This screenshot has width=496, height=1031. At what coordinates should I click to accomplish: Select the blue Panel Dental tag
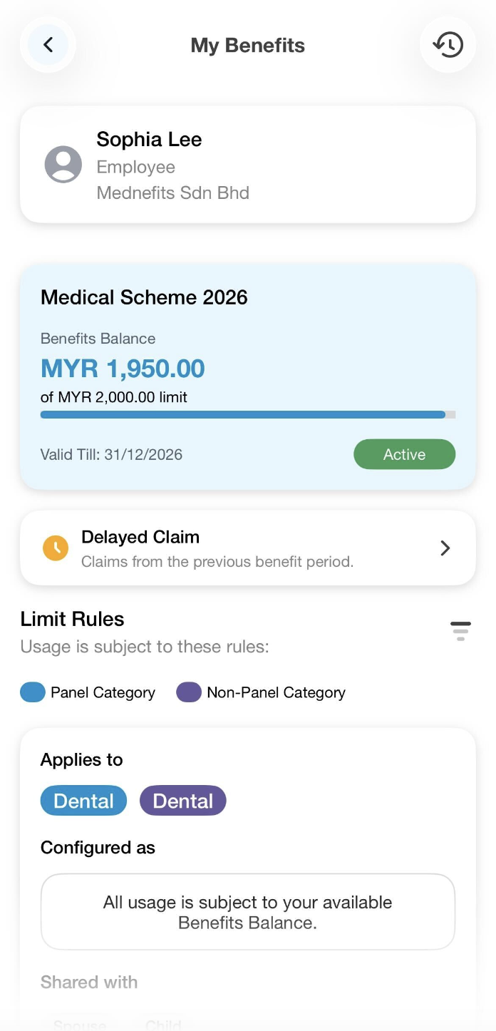tap(83, 801)
